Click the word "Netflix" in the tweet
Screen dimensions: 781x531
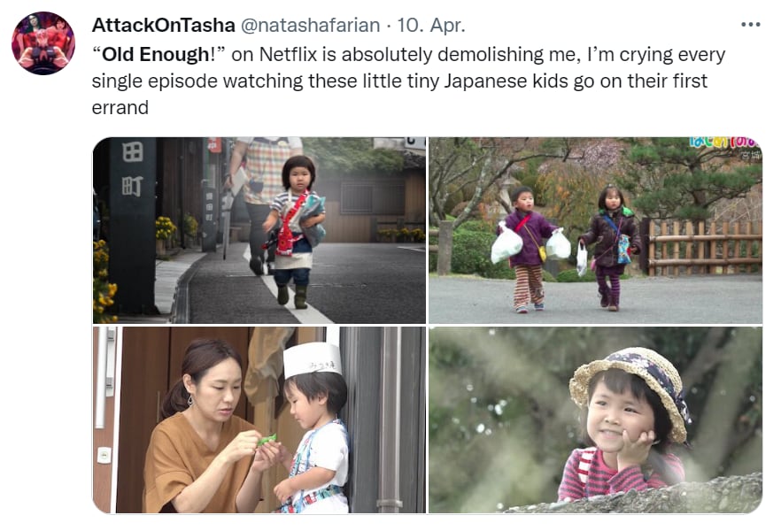[x=288, y=54]
